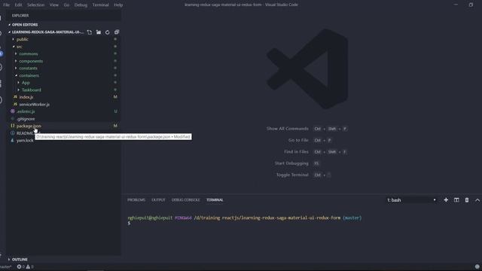This screenshot has width=482, height=271.
Task: Open the terminal shell selector dropdown (1: bash)
Action: pos(411,200)
